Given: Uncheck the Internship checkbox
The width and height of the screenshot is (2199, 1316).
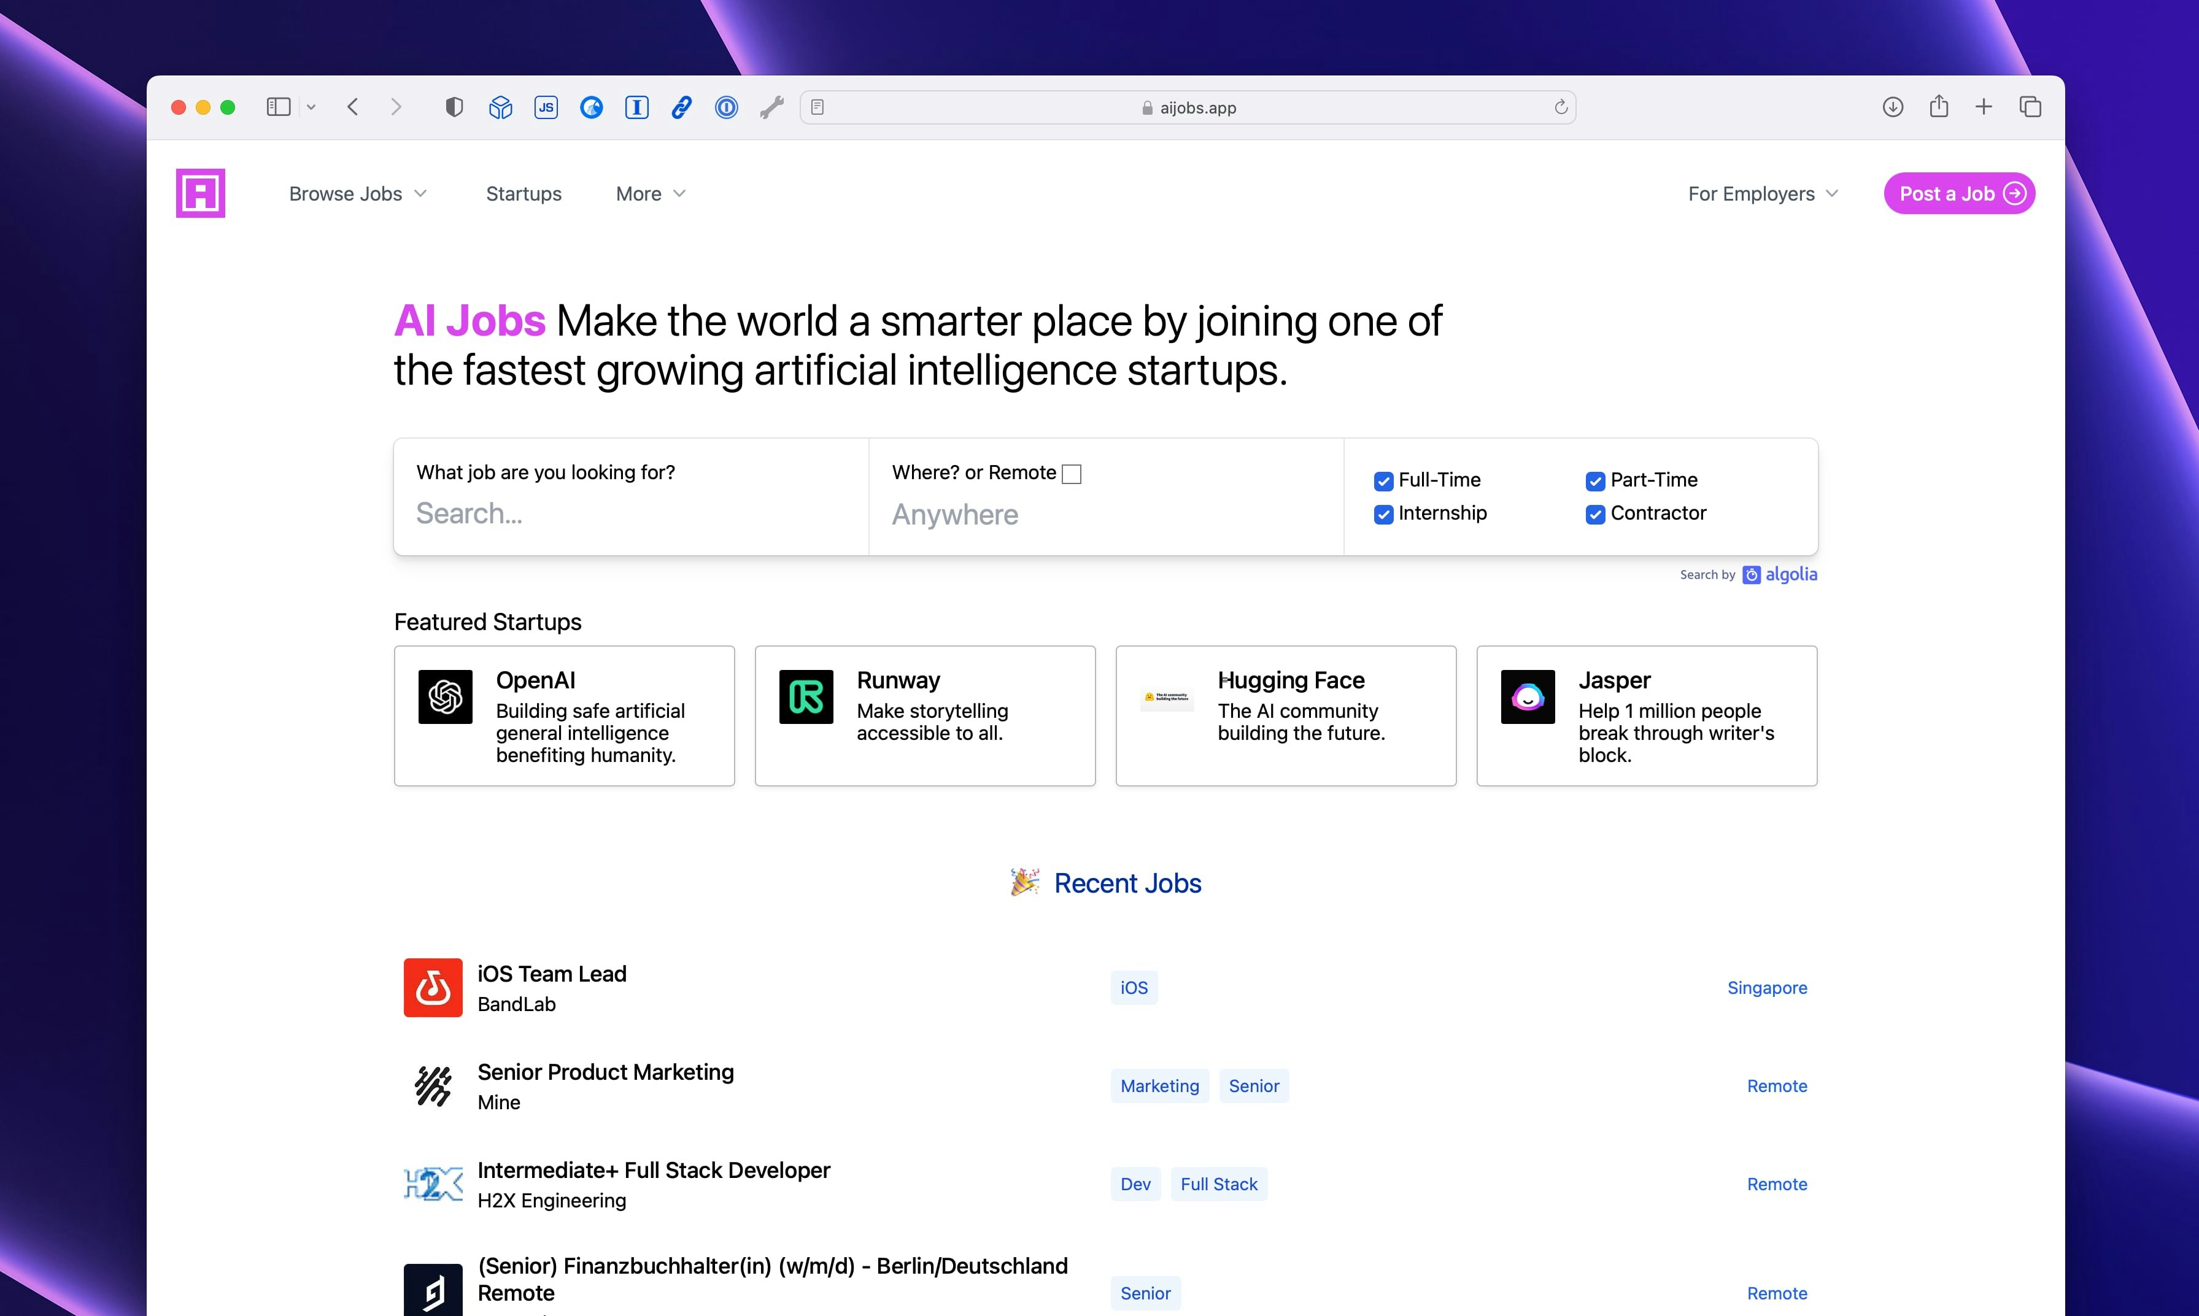Looking at the screenshot, I should [1383, 514].
